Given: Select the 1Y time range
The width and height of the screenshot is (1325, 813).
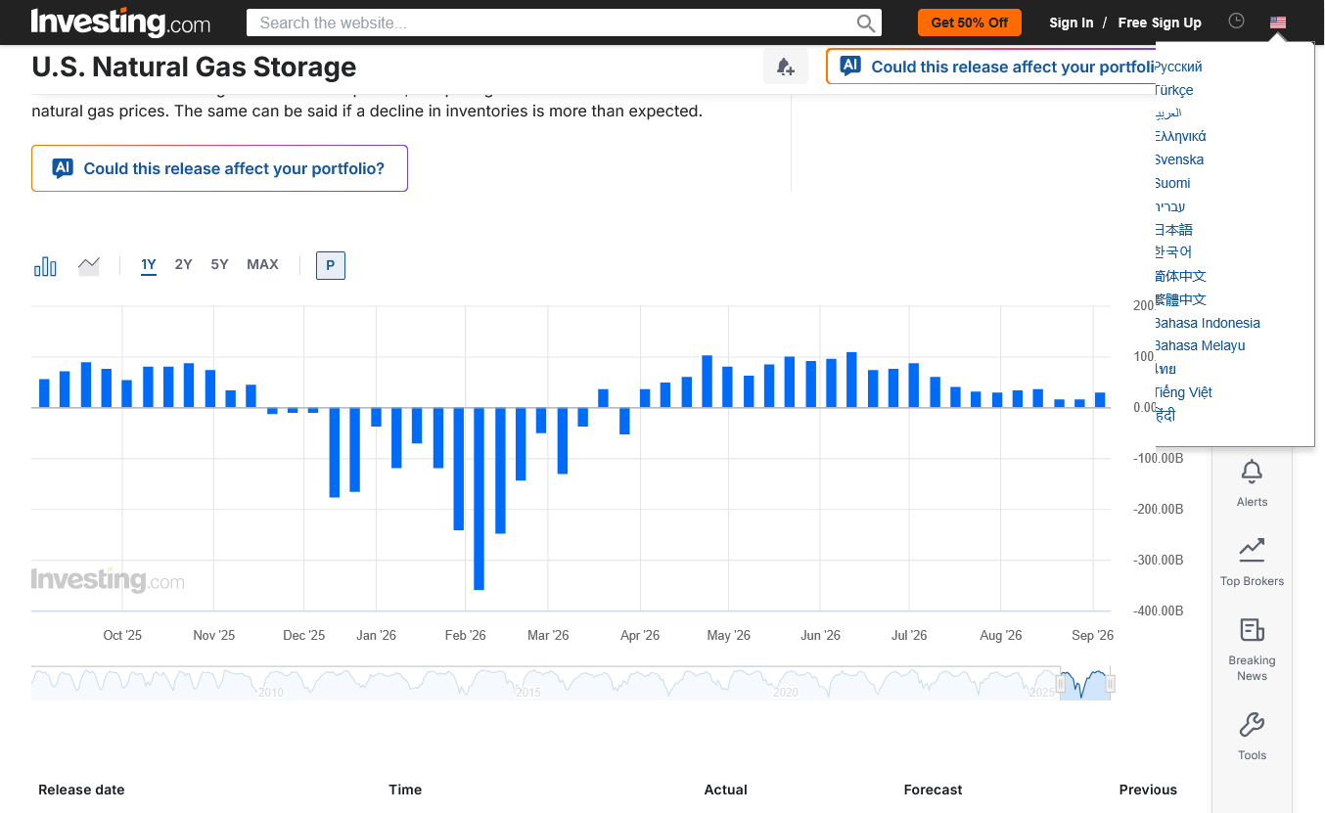Looking at the screenshot, I should point(149,265).
